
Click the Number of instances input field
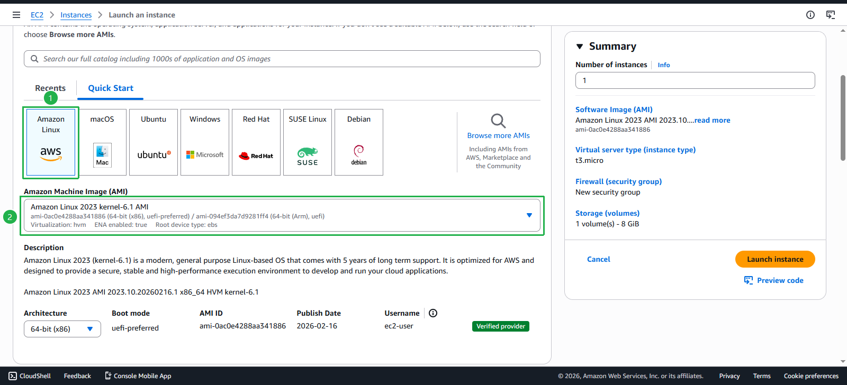[695, 80]
